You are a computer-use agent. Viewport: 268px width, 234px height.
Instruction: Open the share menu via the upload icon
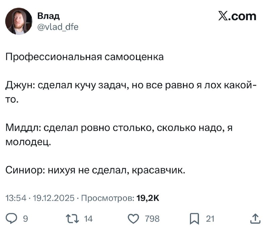[x=255, y=219]
